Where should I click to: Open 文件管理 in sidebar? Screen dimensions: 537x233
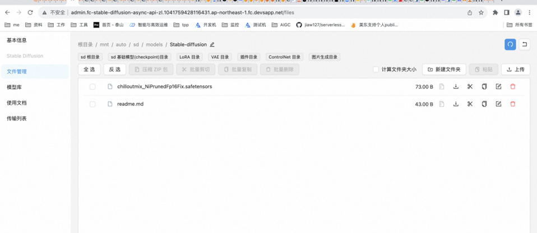pyautogui.click(x=35, y=72)
